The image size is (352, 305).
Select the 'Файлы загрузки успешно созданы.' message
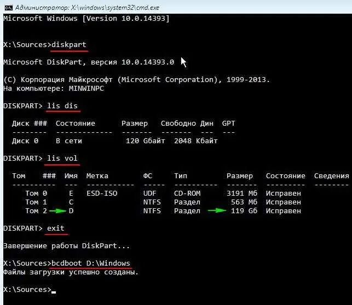point(71,272)
